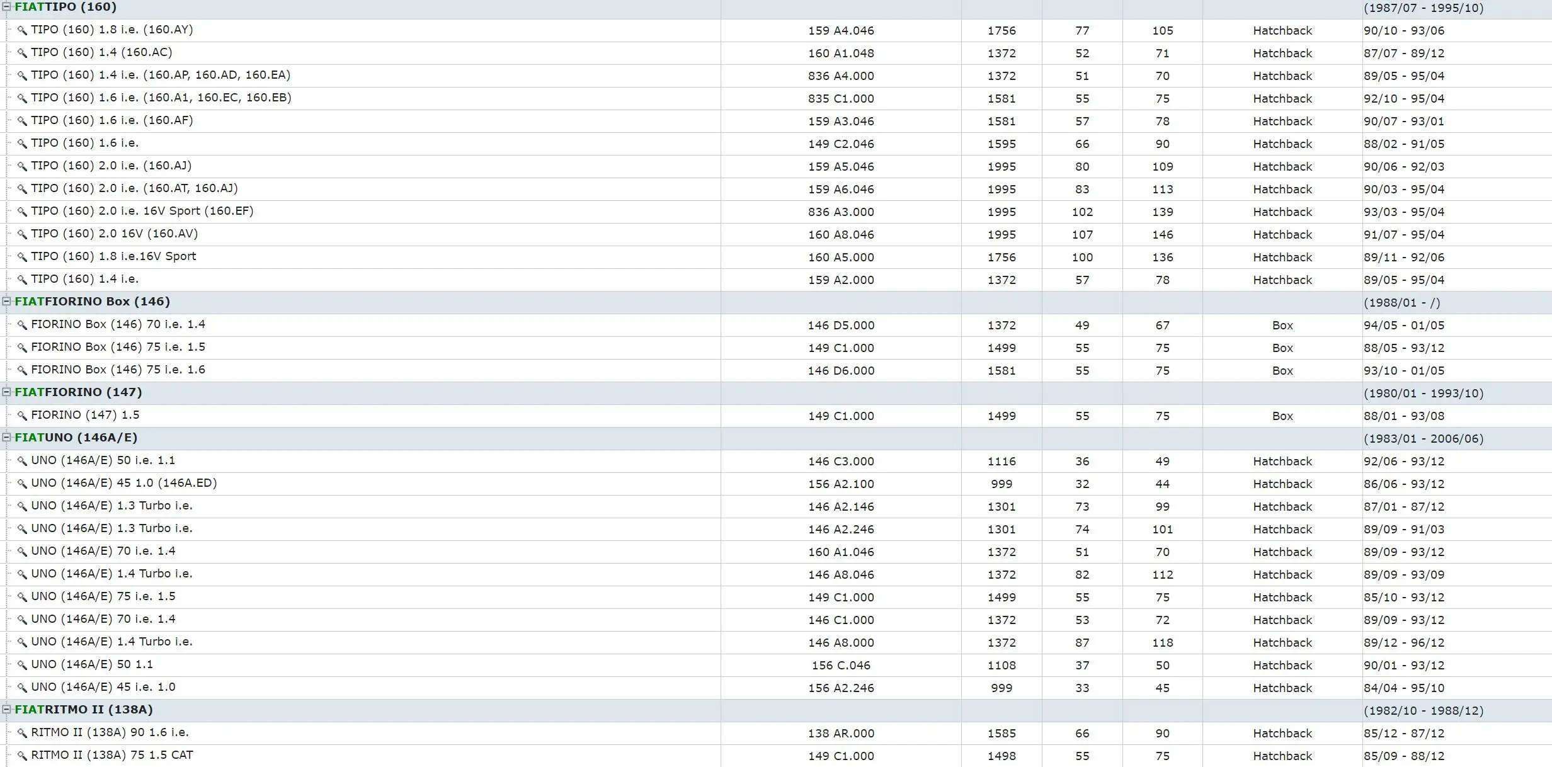Click date range (1988/01 - /)

(x=1402, y=303)
